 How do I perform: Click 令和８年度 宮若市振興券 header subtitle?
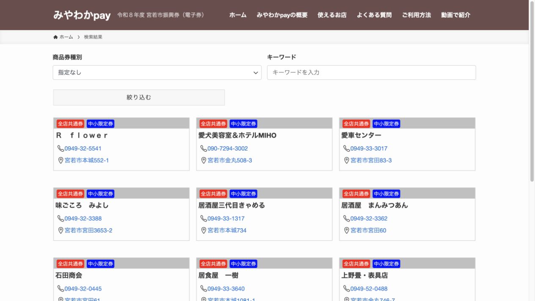pos(161,15)
